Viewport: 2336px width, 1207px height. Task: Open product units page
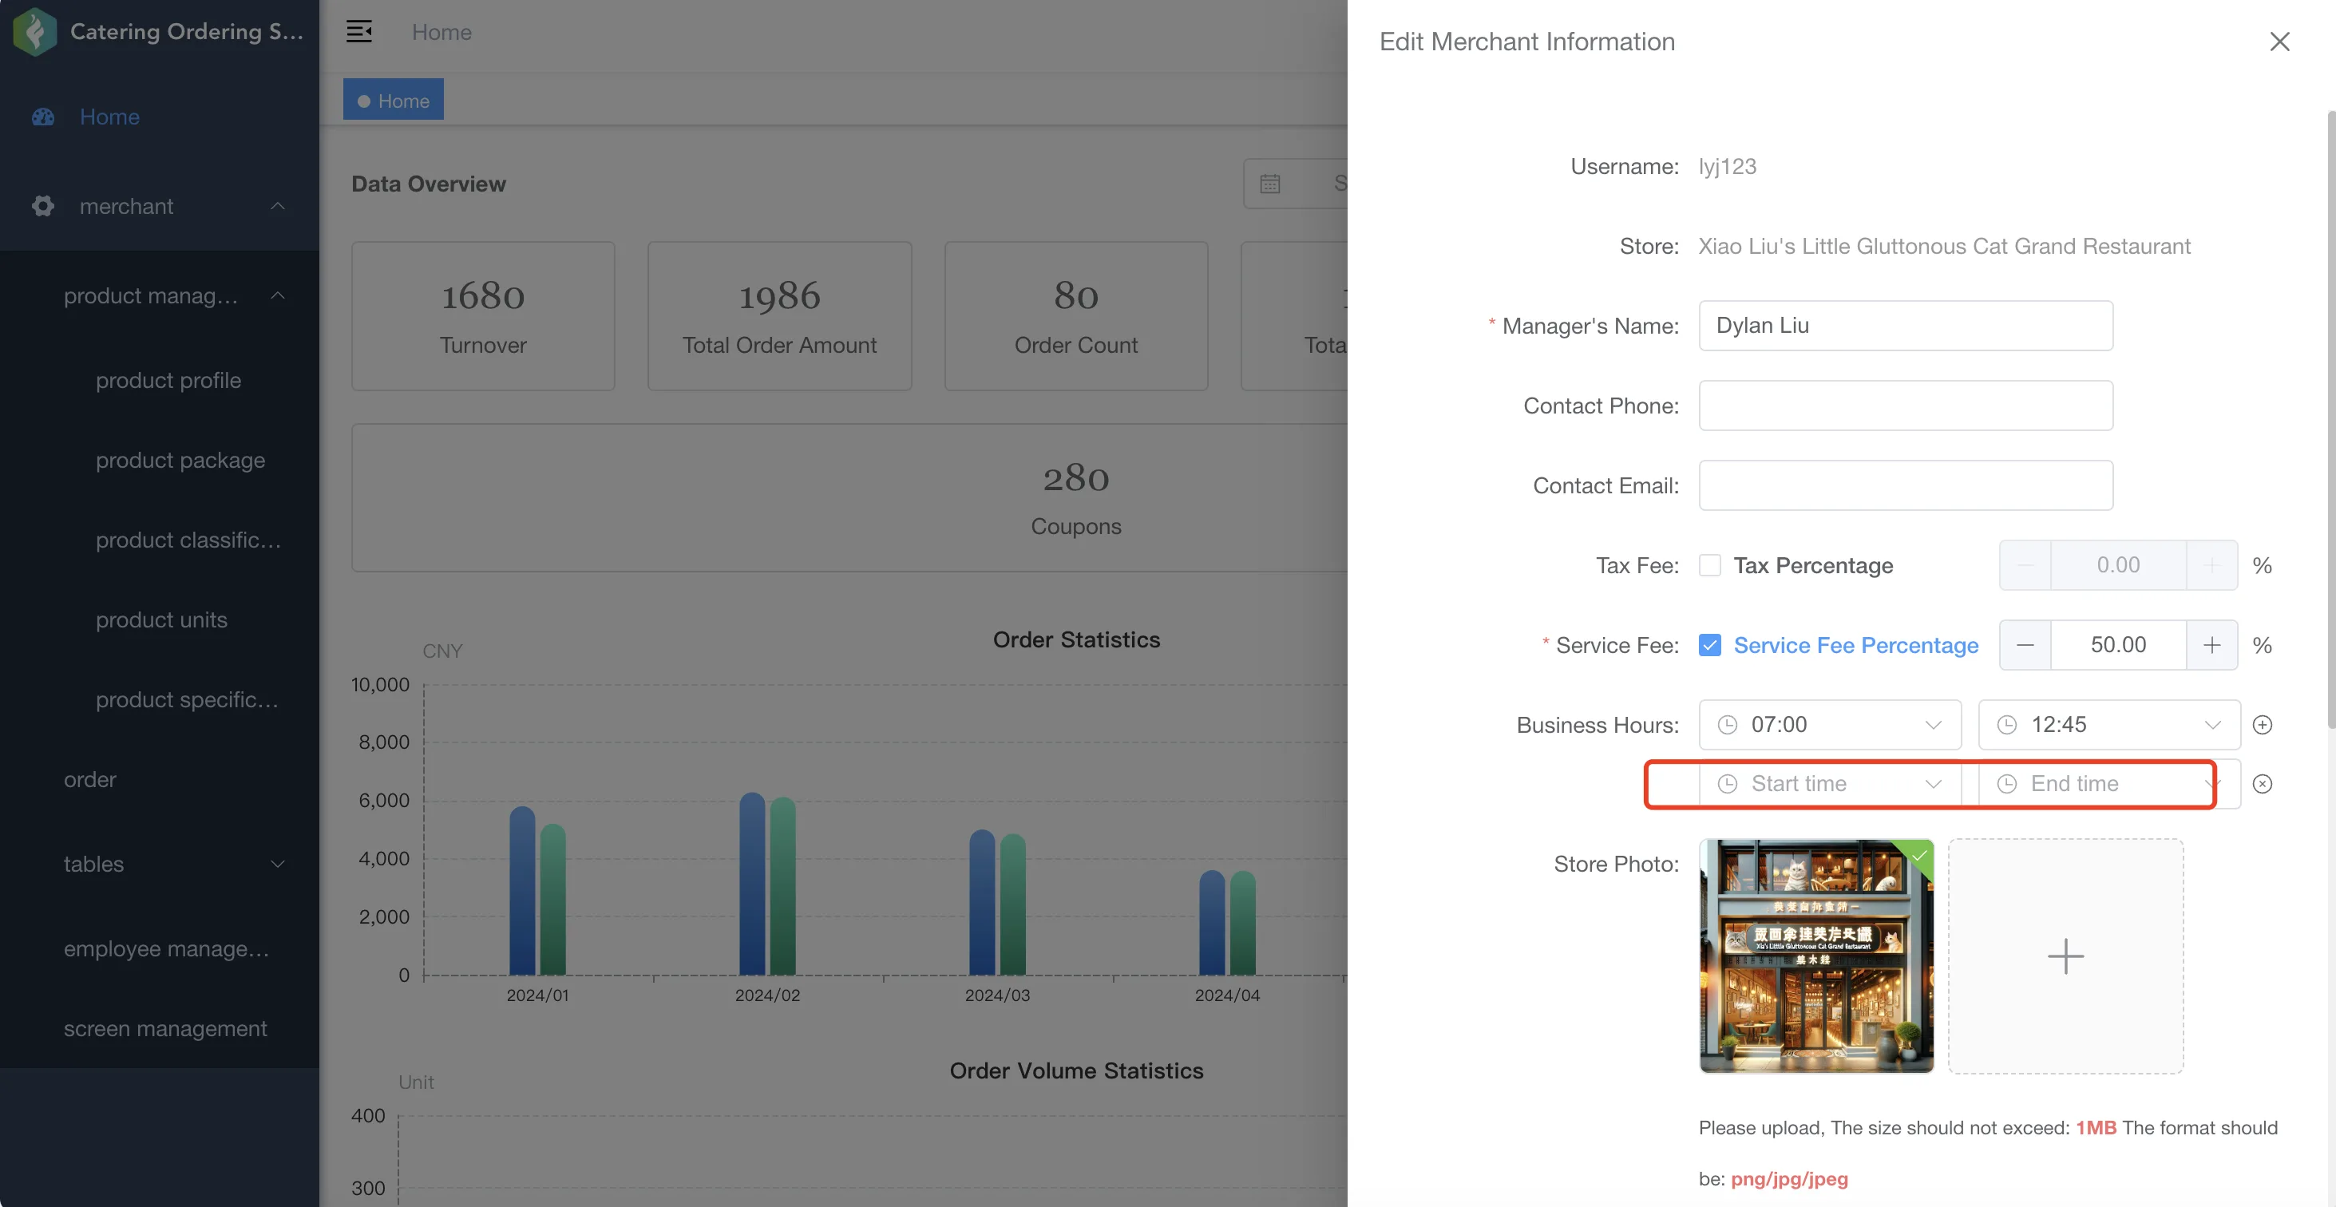(x=161, y=619)
